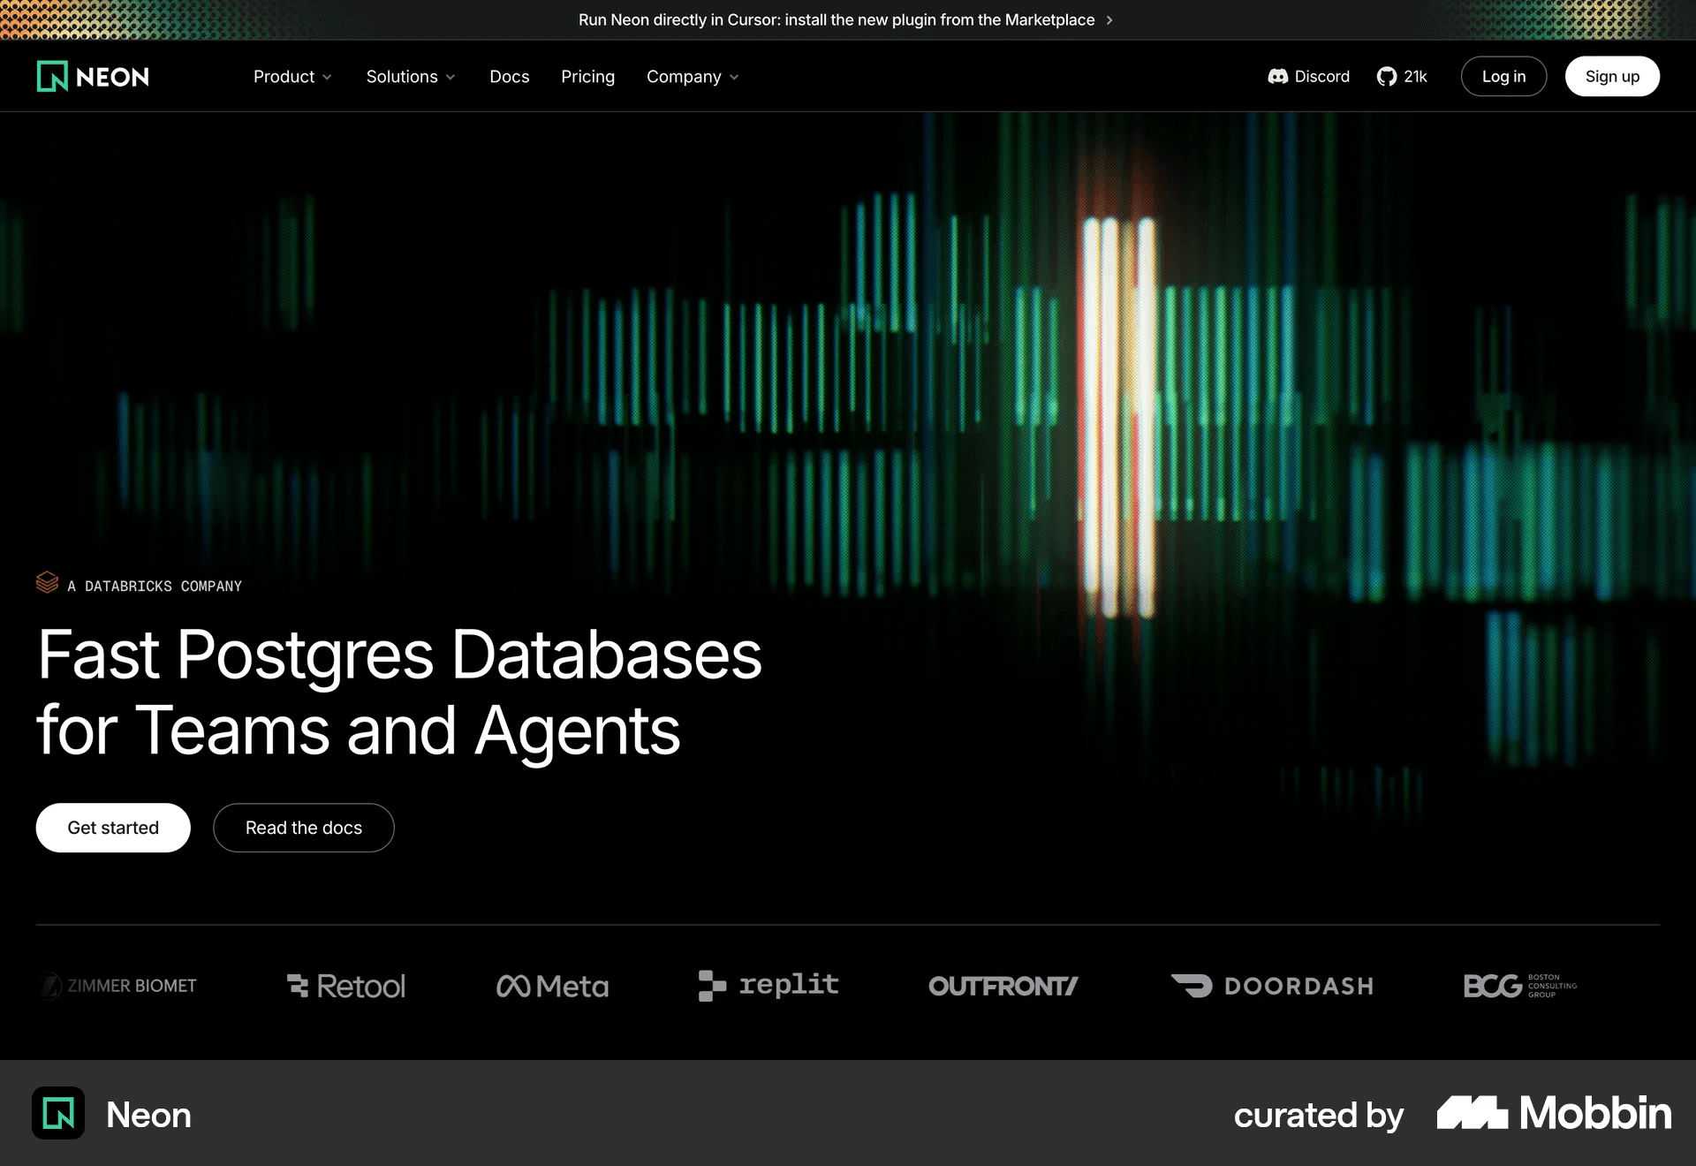Expand the Company dropdown menu
This screenshot has width=1696, height=1166.
pyautogui.click(x=693, y=77)
